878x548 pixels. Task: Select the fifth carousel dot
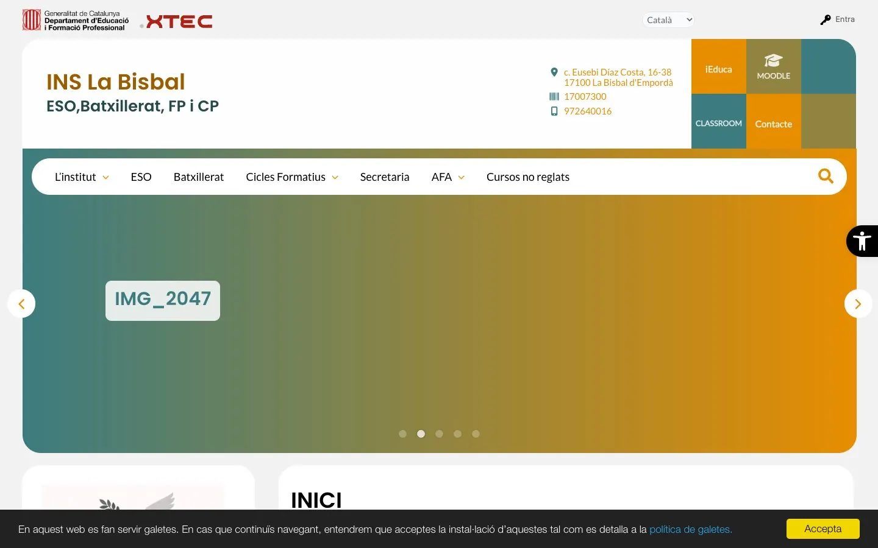click(476, 434)
